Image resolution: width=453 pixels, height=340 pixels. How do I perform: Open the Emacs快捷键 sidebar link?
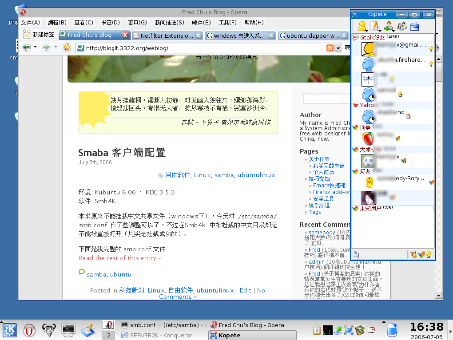(x=329, y=185)
